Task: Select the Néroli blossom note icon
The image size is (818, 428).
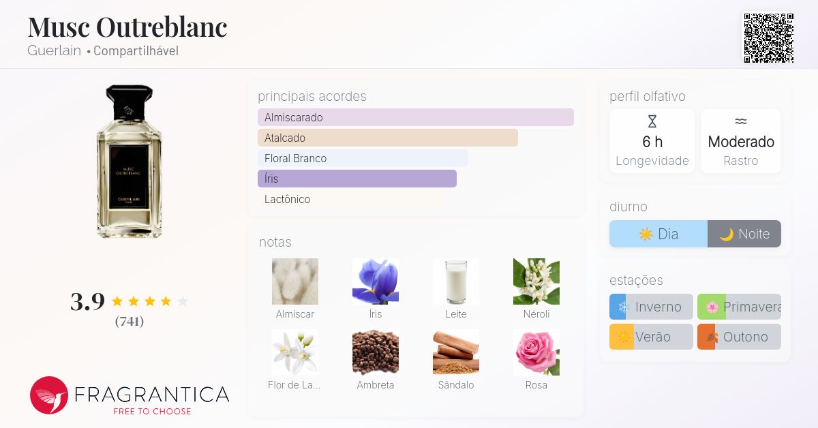Action: pos(536,281)
